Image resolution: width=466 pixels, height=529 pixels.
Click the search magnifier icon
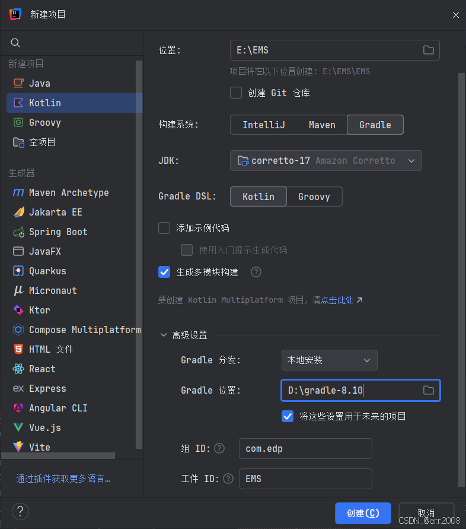pos(15,43)
